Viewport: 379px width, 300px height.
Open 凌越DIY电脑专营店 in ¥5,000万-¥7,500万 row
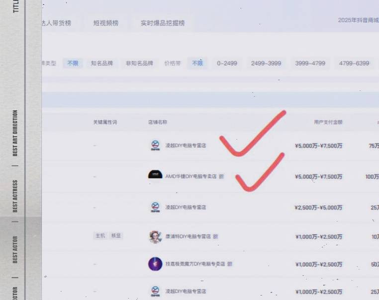tap(186, 146)
